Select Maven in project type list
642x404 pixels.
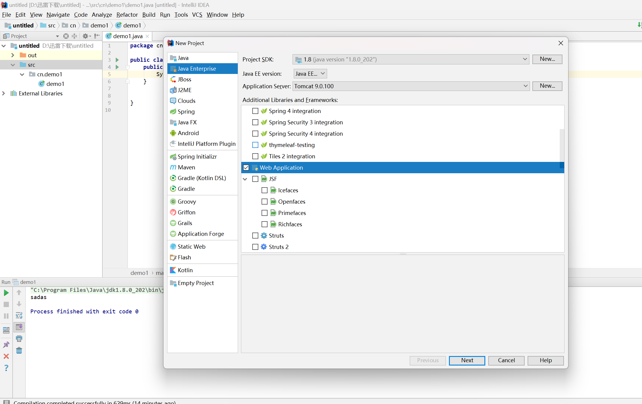click(x=186, y=167)
